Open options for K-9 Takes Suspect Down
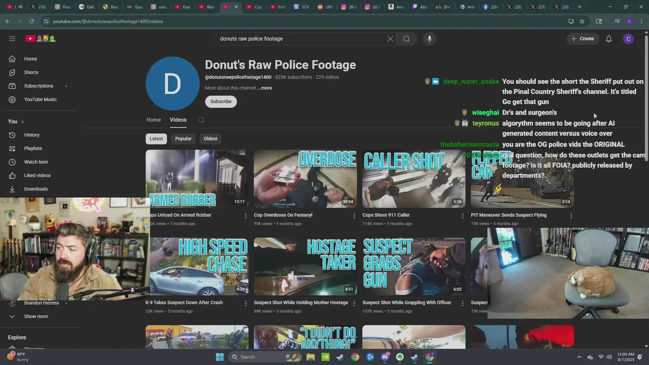Image resolution: width=649 pixels, height=365 pixels. (246, 303)
